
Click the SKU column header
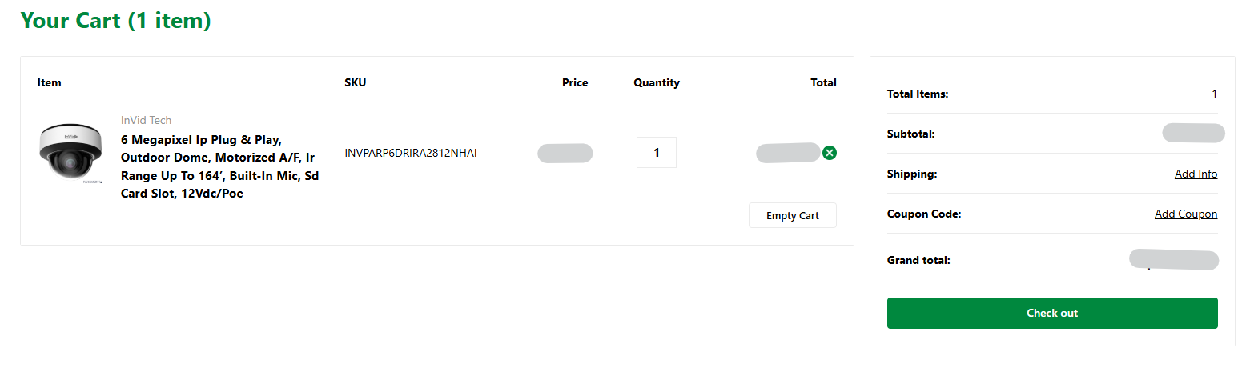coord(355,82)
